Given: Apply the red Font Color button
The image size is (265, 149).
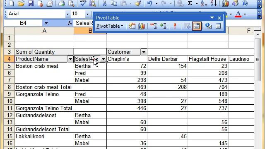Looking at the screenshot, I should tap(238, 14).
